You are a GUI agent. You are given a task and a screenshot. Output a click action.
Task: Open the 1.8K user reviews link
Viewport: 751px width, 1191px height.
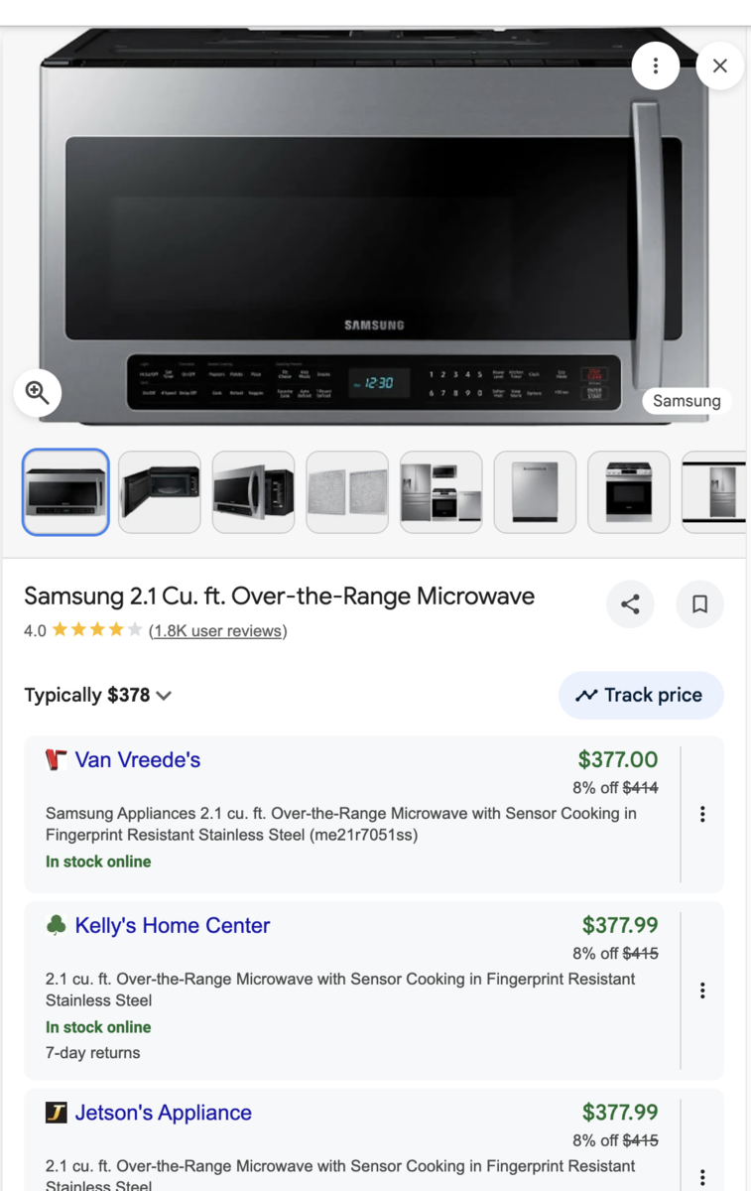click(x=217, y=630)
